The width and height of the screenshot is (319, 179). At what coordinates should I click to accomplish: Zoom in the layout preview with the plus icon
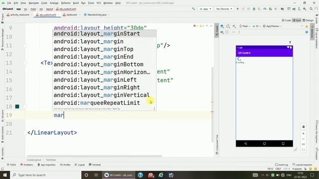304,134
